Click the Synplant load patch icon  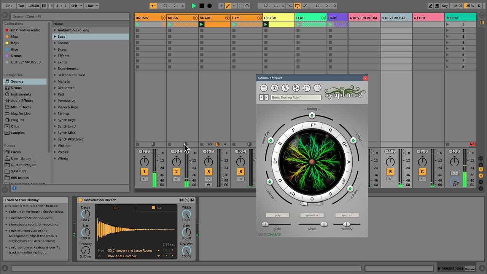click(274, 88)
